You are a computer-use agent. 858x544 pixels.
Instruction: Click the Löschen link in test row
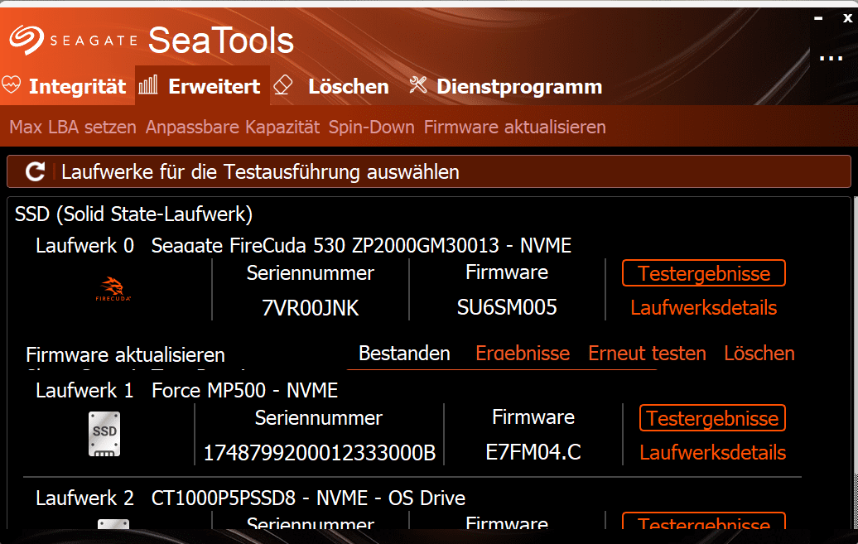tap(759, 354)
